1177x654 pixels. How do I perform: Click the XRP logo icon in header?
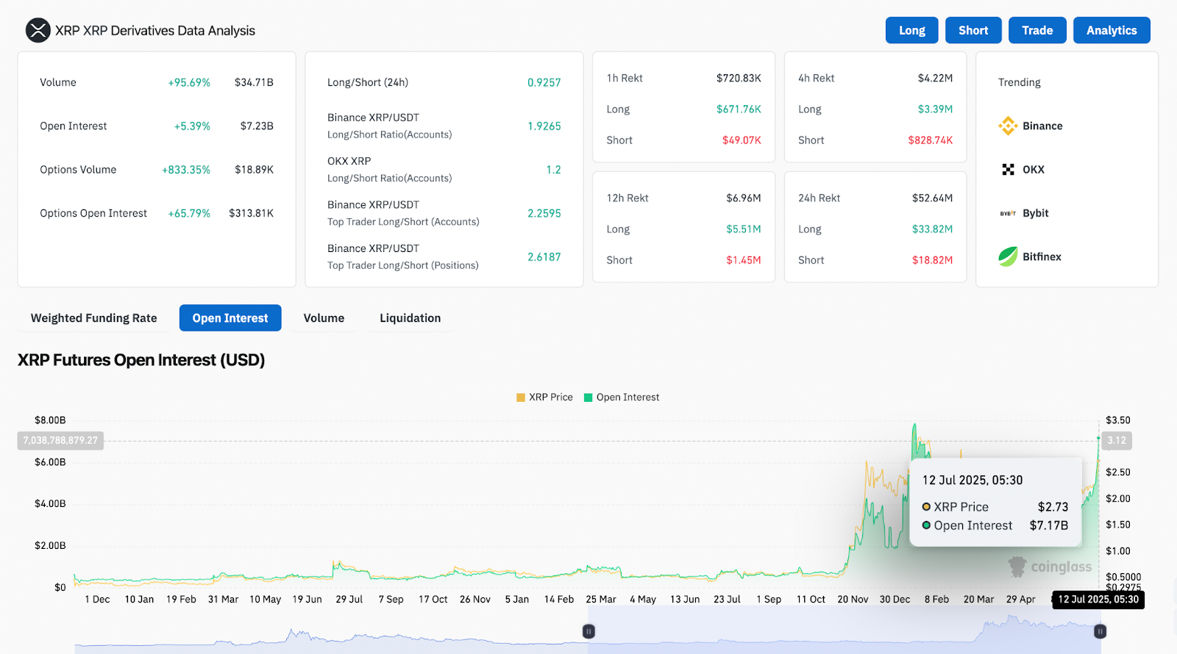(x=38, y=31)
